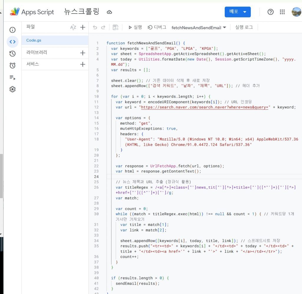Click the A-Z sort files icon

[x=73, y=27]
